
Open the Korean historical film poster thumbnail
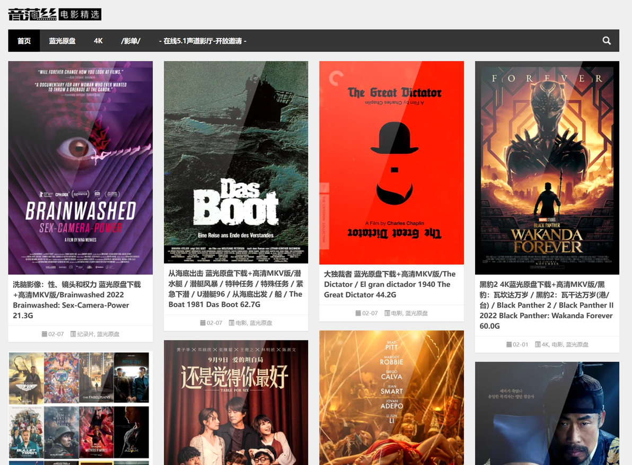coord(547,414)
